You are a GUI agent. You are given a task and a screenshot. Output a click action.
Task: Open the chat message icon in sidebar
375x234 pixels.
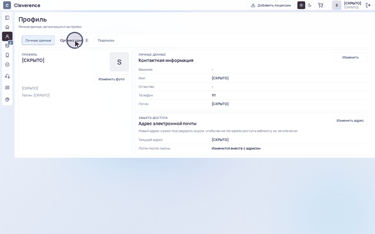(7, 88)
